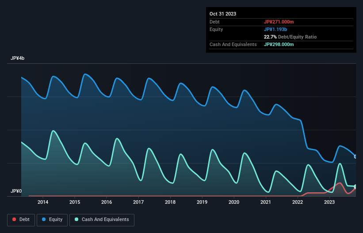The width and height of the screenshot is (363, 233).
Task: Click the Equity row label in tooltip
Action: click(x=216, y=29)
